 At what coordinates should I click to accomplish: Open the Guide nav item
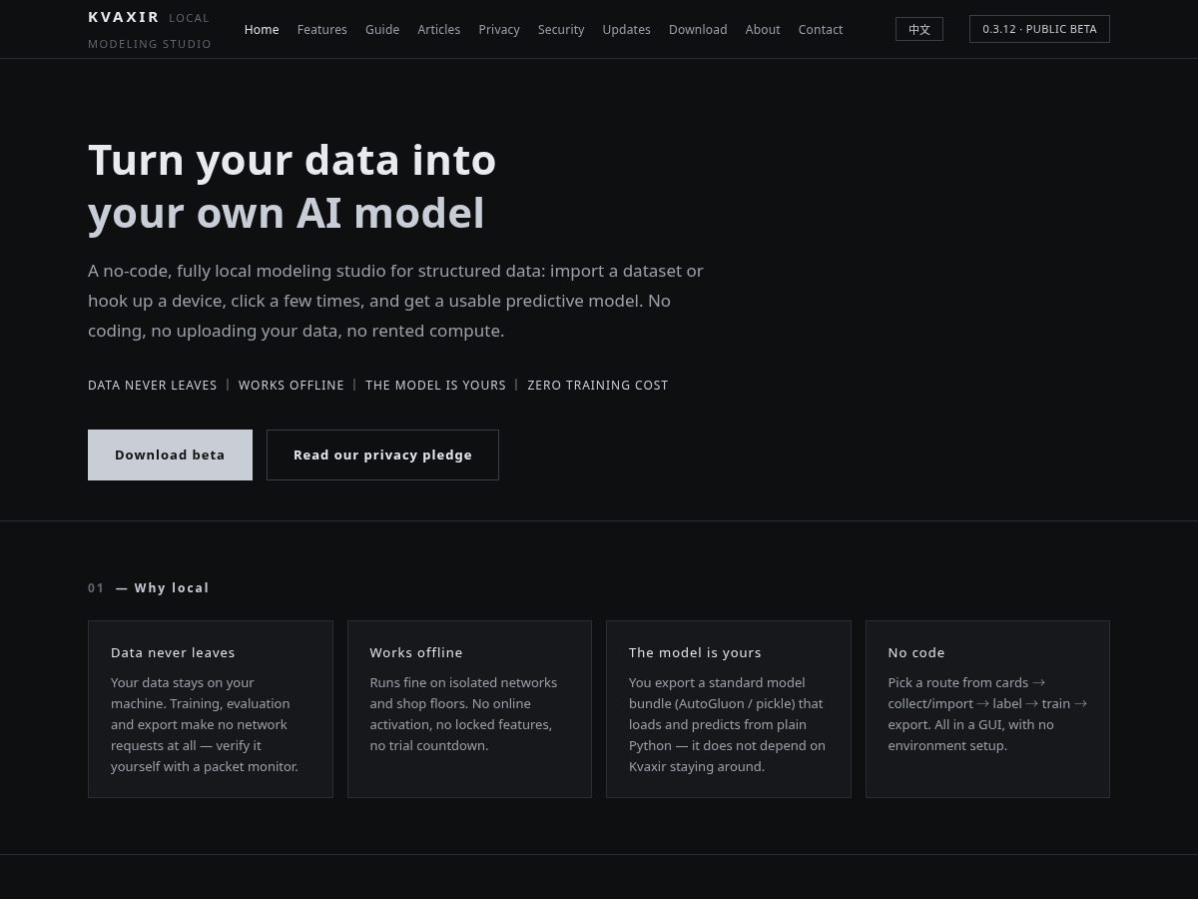tap(382, 30)
